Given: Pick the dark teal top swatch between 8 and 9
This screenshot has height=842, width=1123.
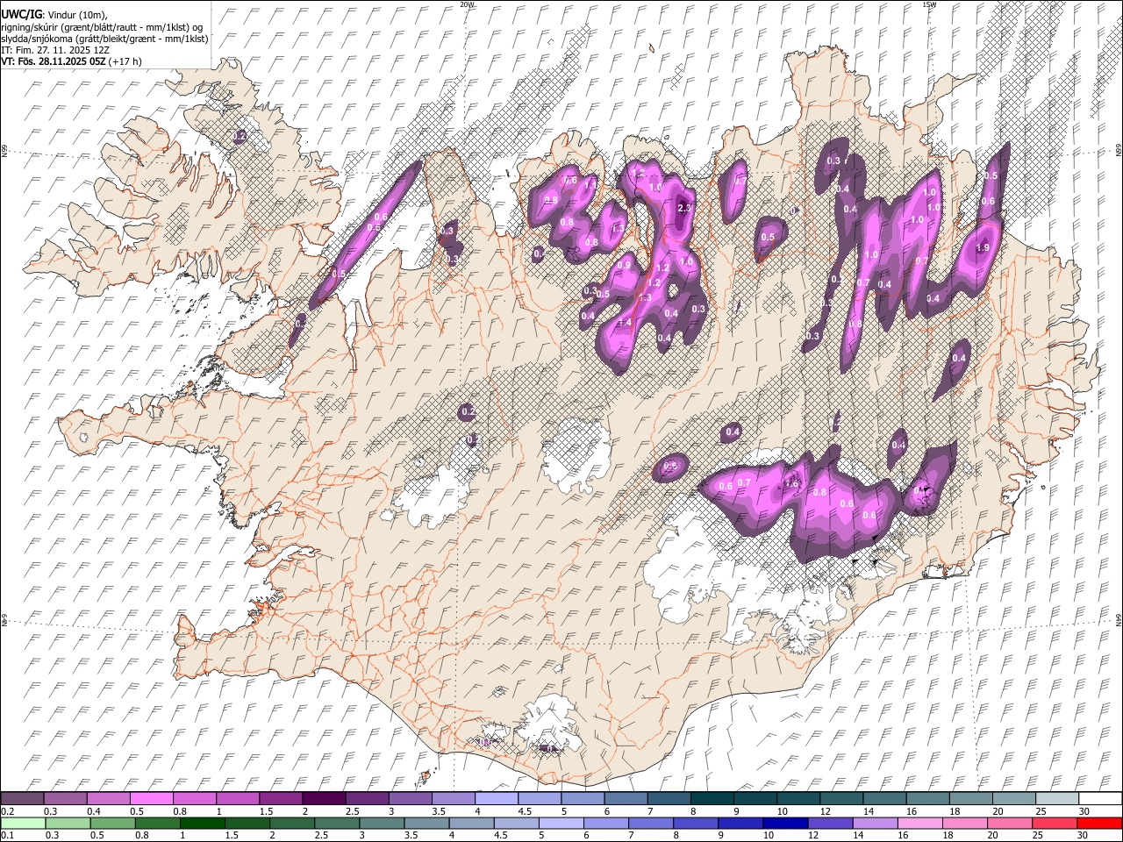Looking at the screenshot, I should tap(711, 799).
